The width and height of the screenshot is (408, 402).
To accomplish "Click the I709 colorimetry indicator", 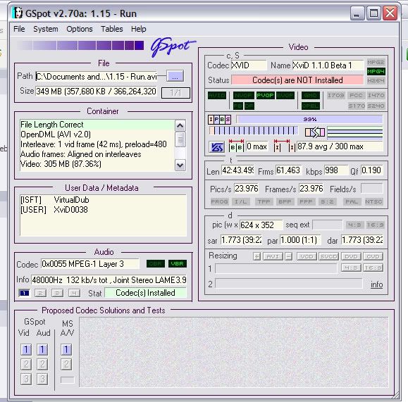I will pos(335,96).
